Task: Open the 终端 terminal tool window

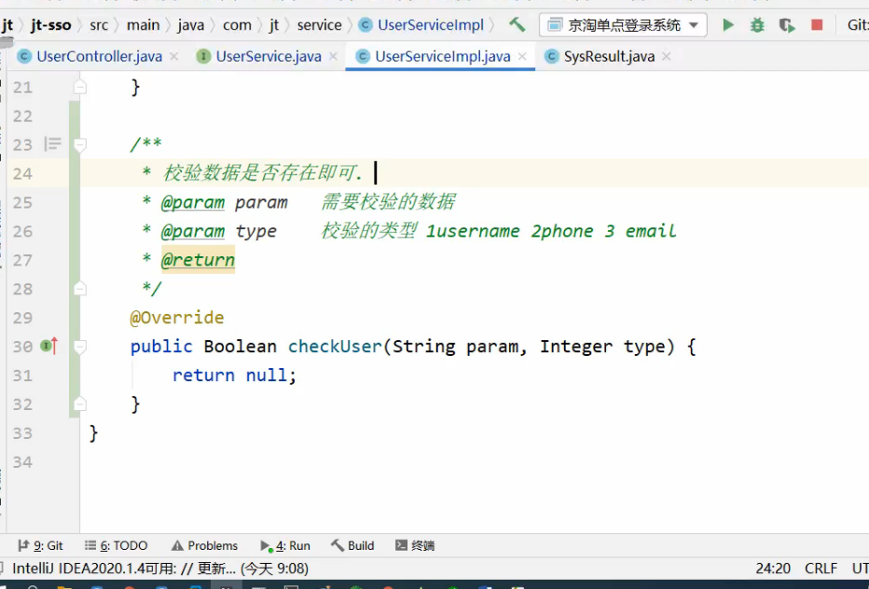Action: pos(415,546)
